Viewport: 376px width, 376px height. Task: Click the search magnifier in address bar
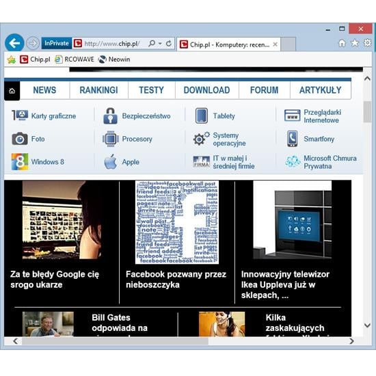pyautogui.click(x=152, y=43)
